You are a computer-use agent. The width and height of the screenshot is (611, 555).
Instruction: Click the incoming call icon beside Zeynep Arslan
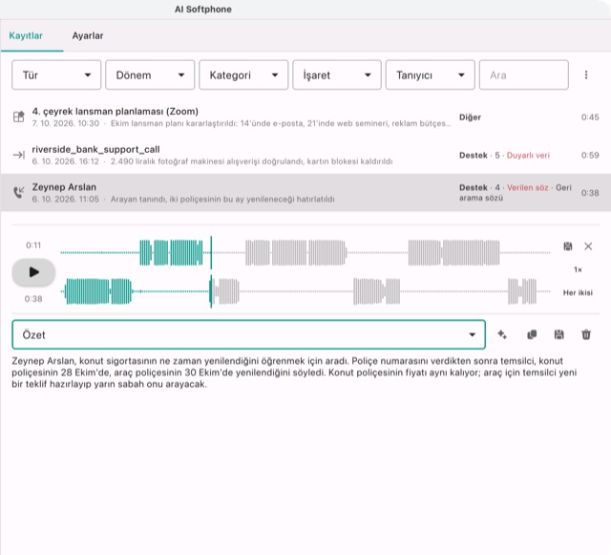[x=19, y=192]
